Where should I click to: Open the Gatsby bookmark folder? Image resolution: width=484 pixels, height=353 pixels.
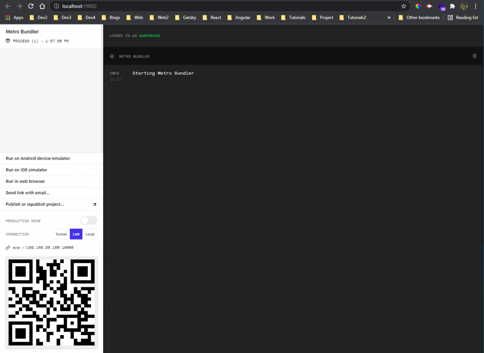tap(185, 17)
